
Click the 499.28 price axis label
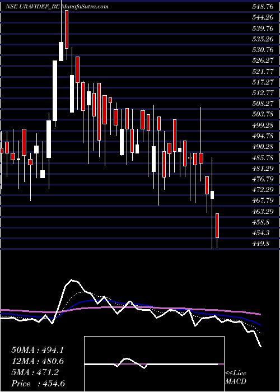click(263, 125)
